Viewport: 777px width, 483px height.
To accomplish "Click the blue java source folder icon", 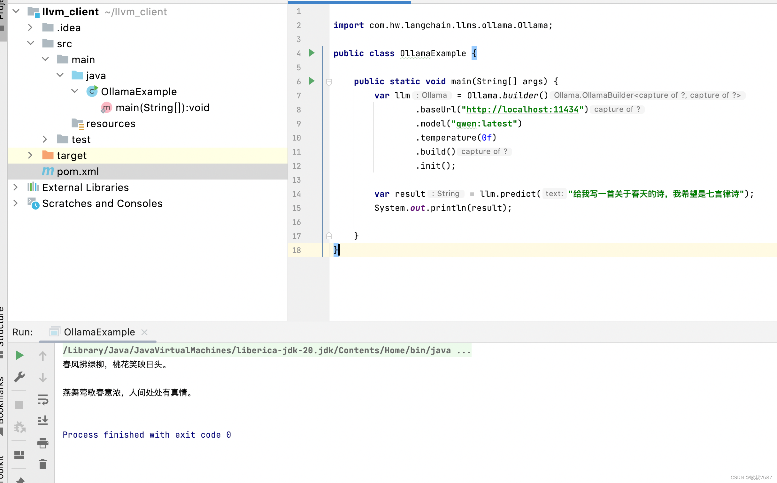I will (x=77, y=75).
